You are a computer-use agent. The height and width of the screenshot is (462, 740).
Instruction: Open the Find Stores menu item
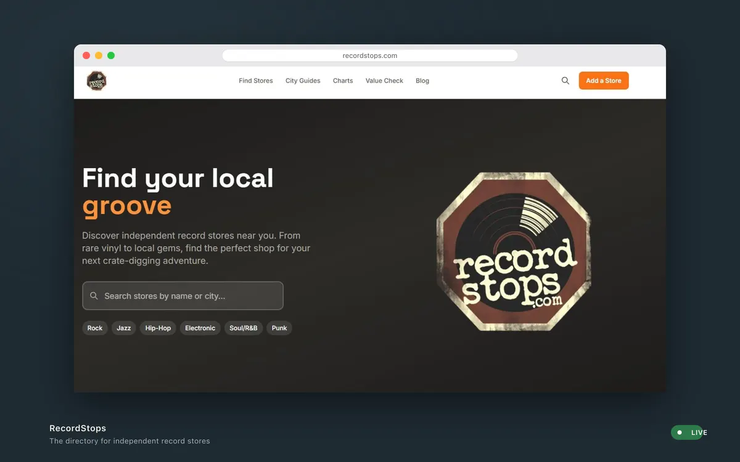click(x=256, y=81)
